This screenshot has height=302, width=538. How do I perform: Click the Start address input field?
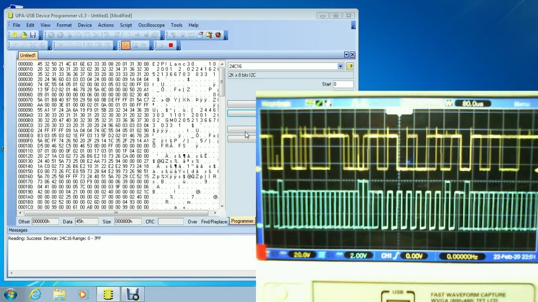point(343,84)
